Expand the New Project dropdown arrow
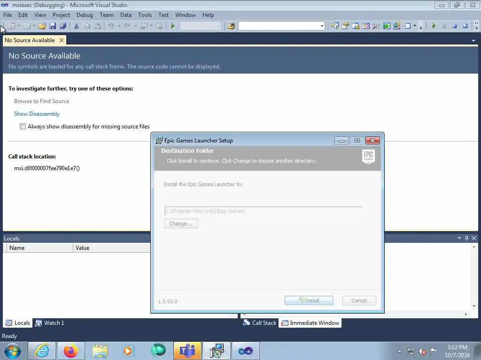 click(19, 26)
